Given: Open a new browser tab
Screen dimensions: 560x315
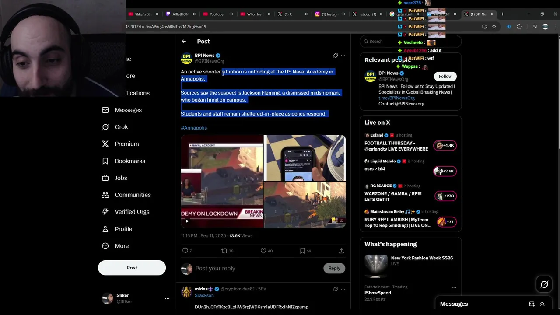Looking at the screenshot, I should pyautogui.click(x=502, y=14).
